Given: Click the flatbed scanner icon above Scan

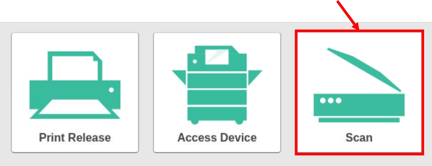Looking at the screenshot, I should [359, 85].
